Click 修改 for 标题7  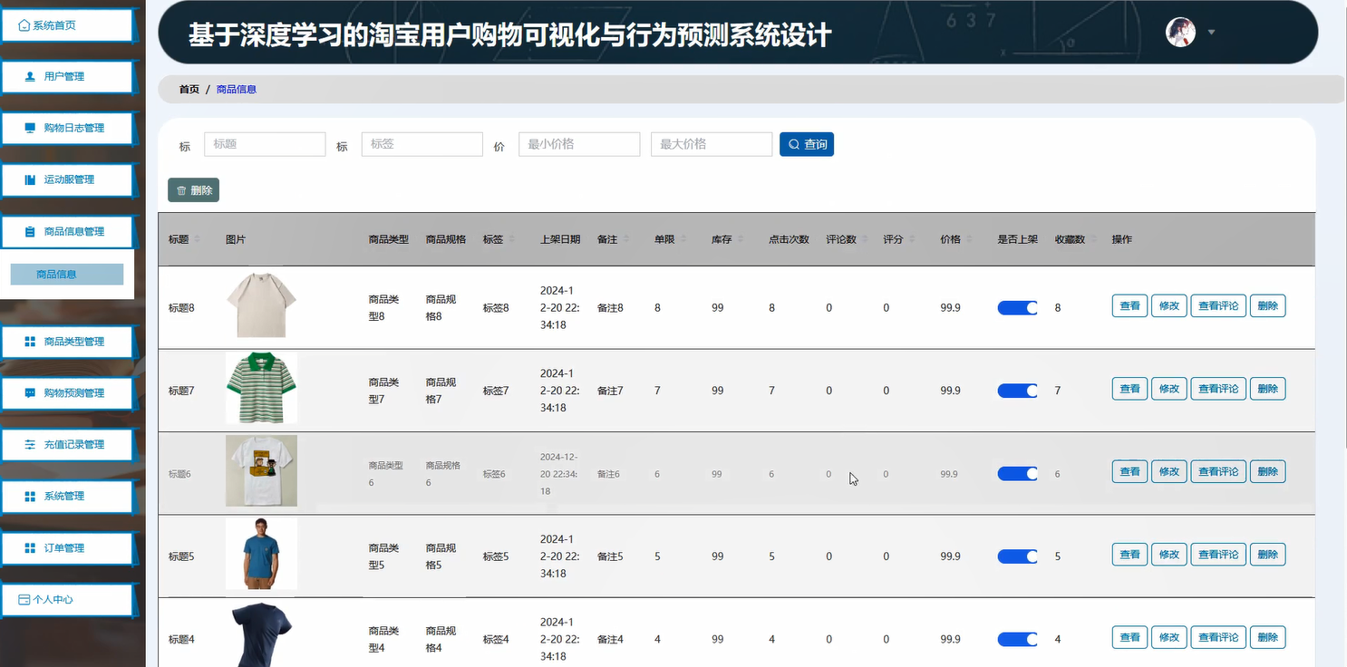click(x=1168, y=389)
